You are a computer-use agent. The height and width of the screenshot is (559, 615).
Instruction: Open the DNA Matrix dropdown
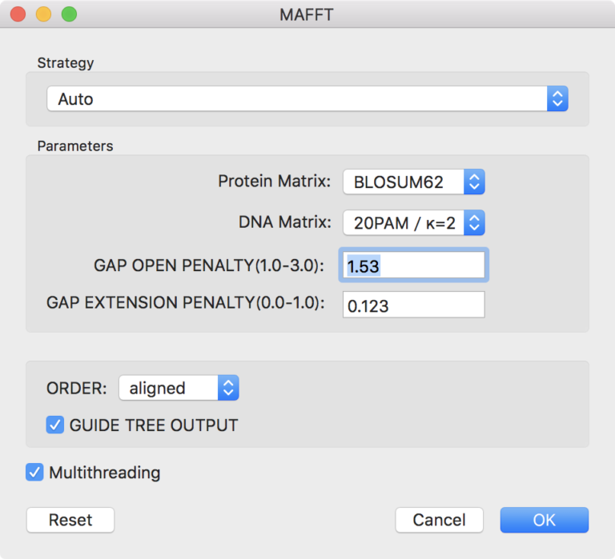[414, 223]
